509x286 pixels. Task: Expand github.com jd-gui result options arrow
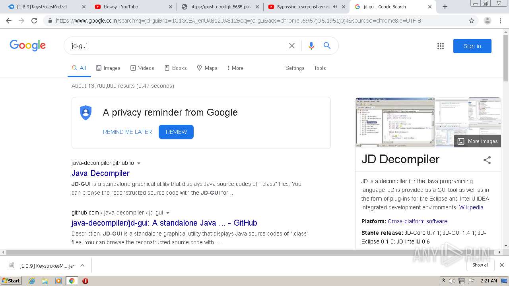click(x=168, y=213)
